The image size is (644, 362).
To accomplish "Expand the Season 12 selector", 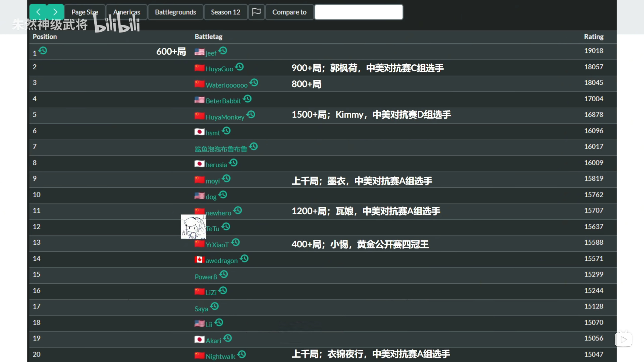I will 225,12.
